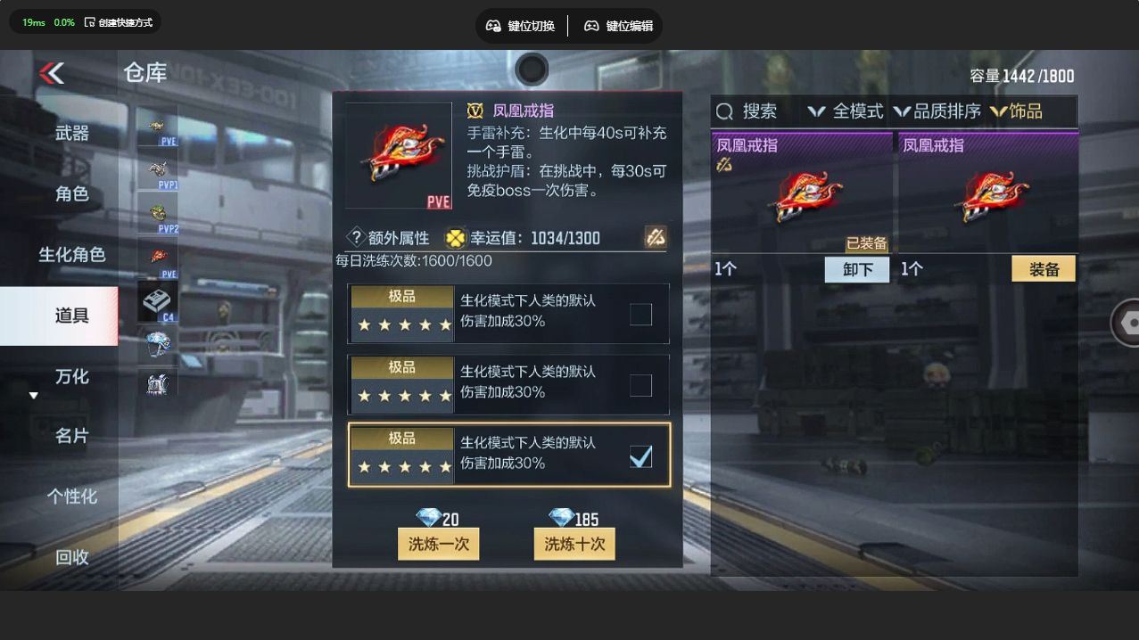Click the 洗炼一次 button
This screenshot has height=640, width=1139.
pyautogui.click(x=438, y=544)
